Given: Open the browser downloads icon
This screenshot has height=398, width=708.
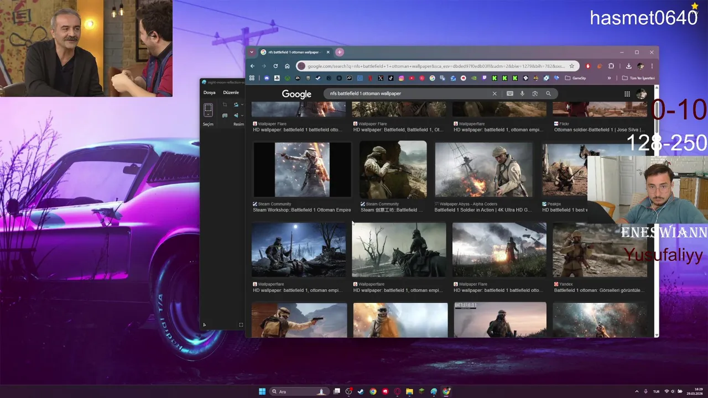Looking at the screenshot, I should pyautogui.click(x=629, y=66).
